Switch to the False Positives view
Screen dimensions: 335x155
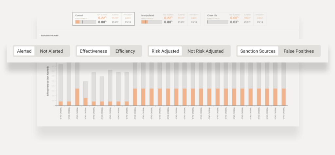click(x=299, y=51)
